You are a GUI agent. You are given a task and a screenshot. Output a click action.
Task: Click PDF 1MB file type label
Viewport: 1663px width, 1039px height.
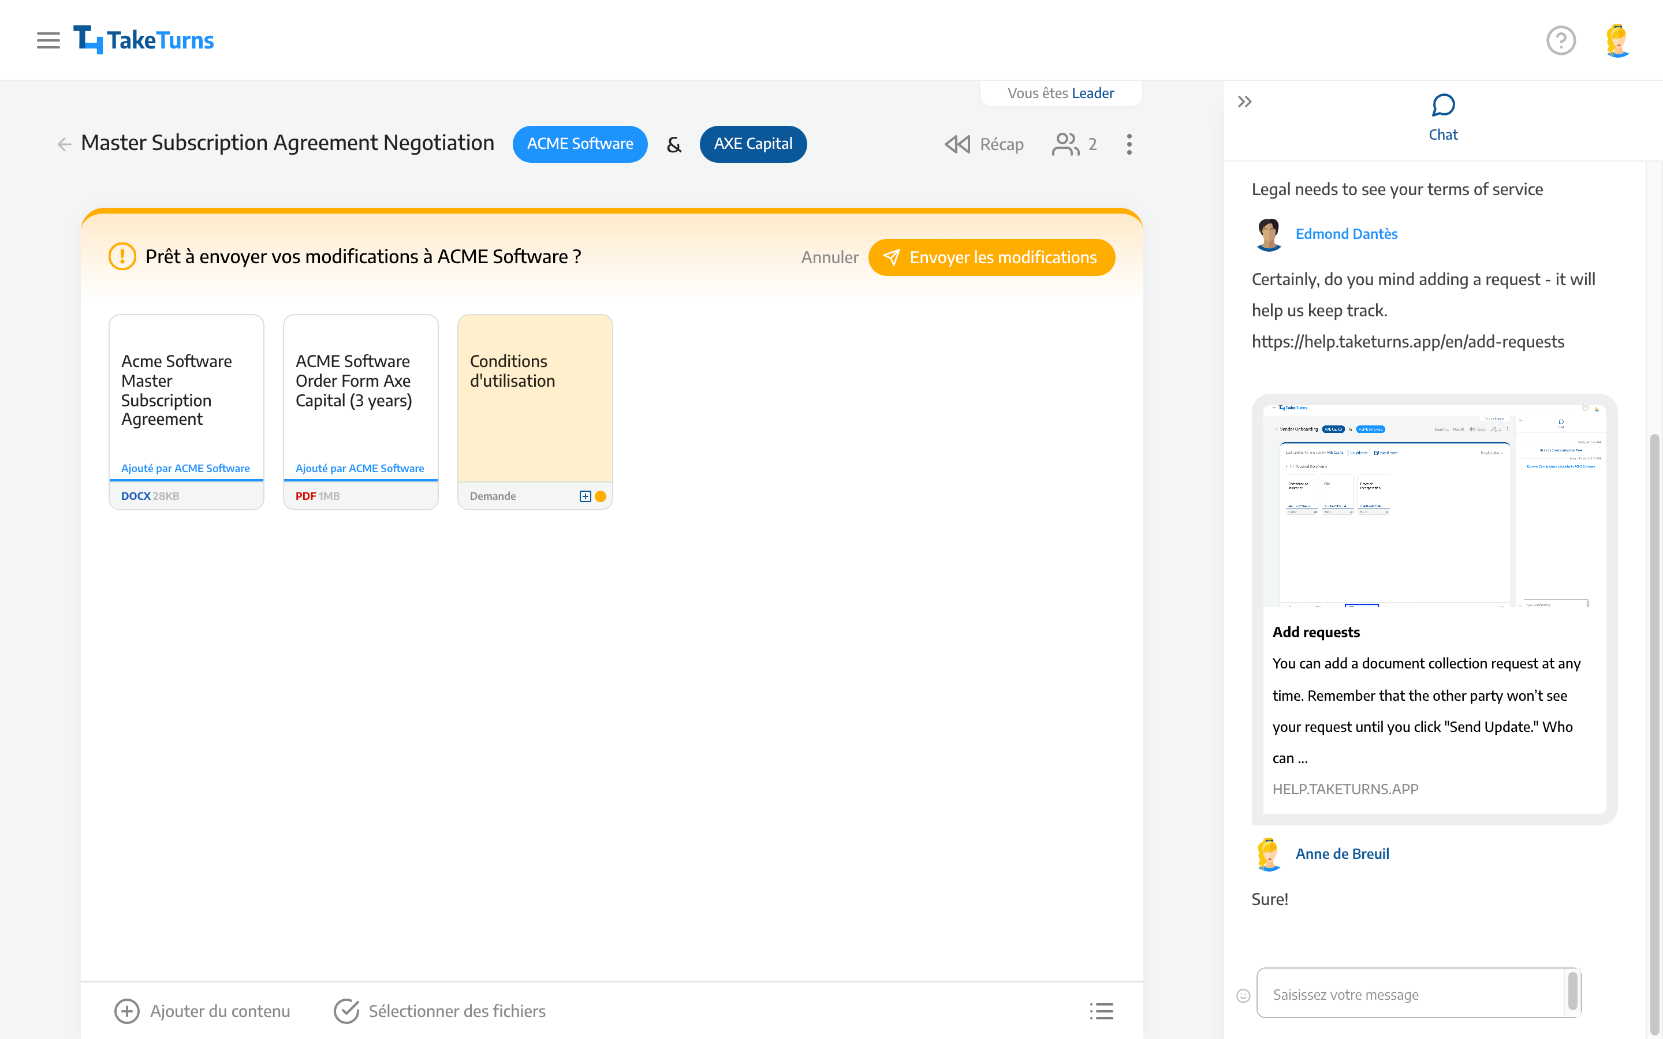[x=318, y=496]
